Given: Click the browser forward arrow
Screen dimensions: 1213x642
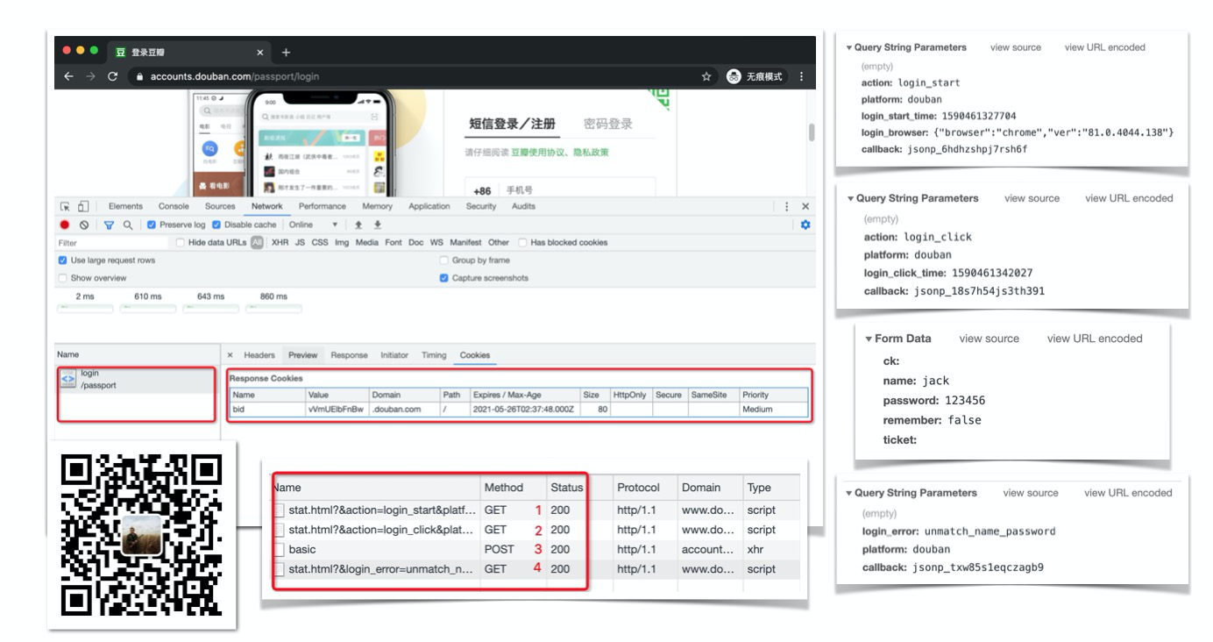Looking at the screenshot, I should tap(90, 76).
